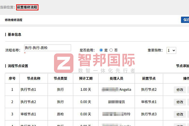Select 否 for 是否启用
The width and height of the screenshot is (189, 126).
click(x=111, y=50)
